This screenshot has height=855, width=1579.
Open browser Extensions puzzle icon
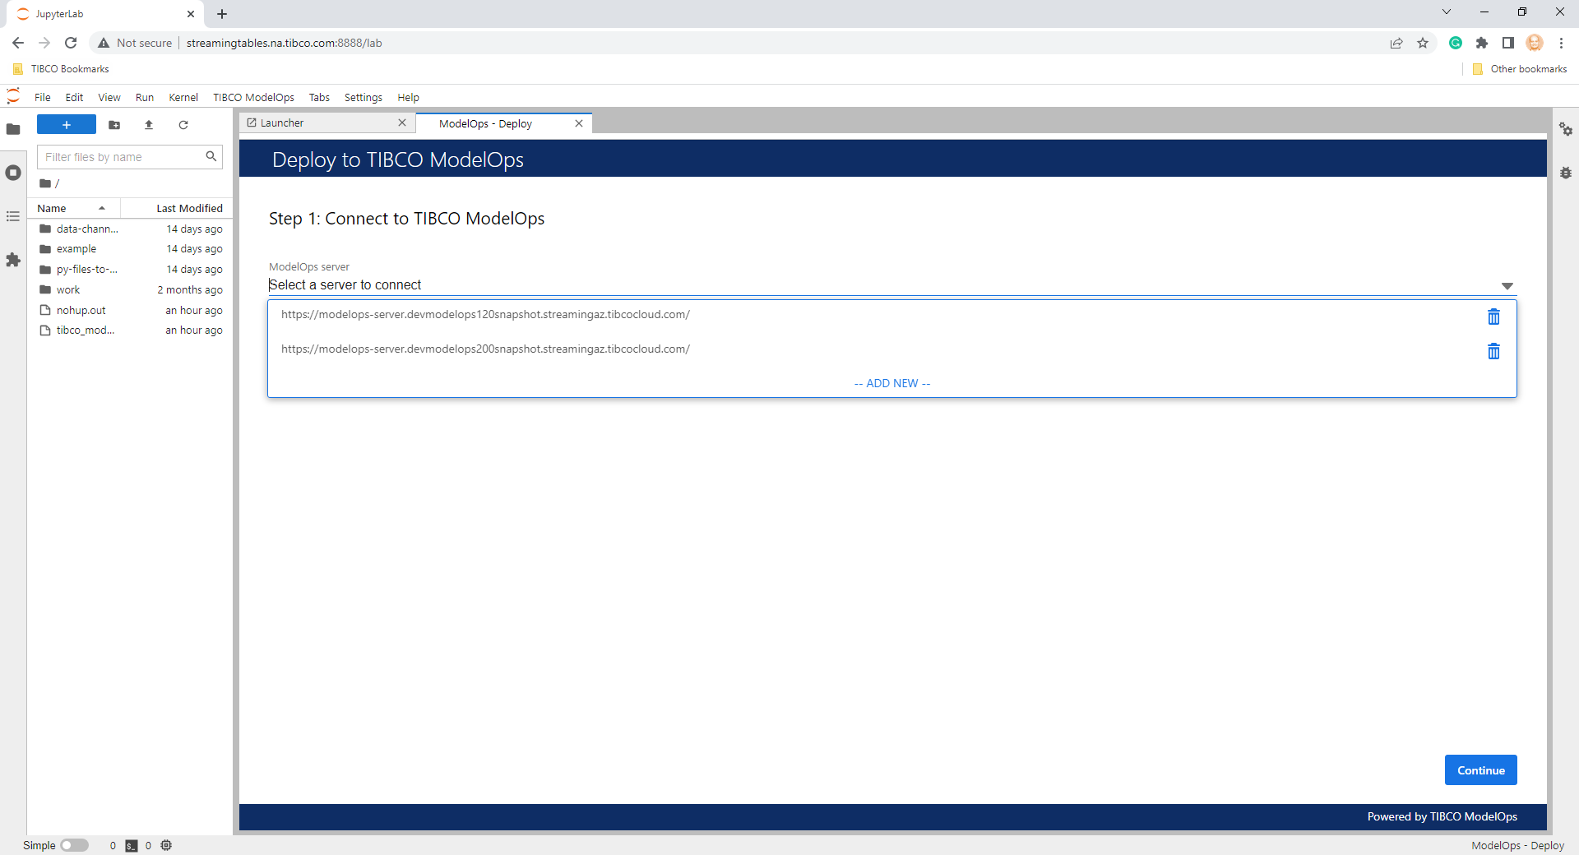pos(1482,43)
